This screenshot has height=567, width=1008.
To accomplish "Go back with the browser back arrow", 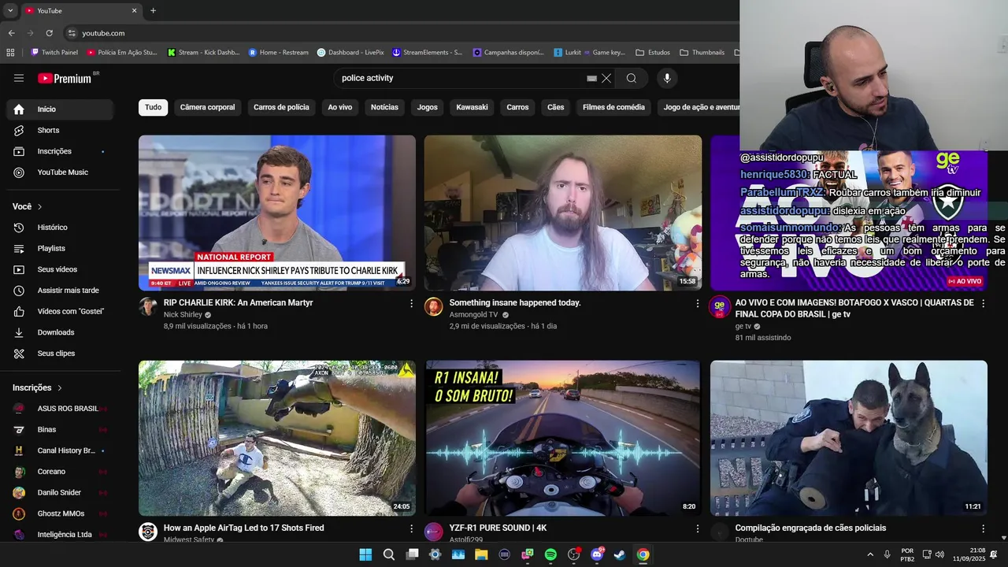I will click(11, 33).
